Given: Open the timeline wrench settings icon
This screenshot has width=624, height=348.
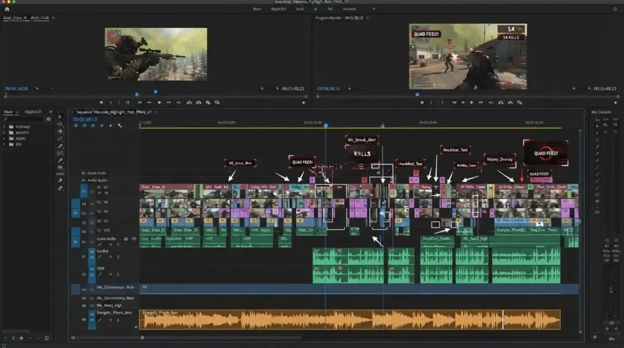Looking at the screenshot, I should click(119, 125).
